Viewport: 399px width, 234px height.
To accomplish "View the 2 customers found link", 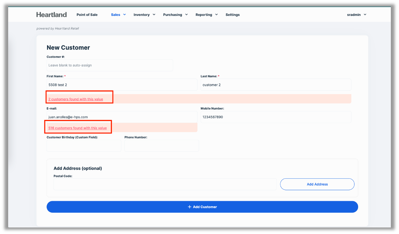I will pos(76,99).
